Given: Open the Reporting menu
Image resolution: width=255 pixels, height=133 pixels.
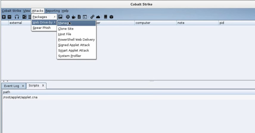Looking at the screenshot, I should click(52, 11).
